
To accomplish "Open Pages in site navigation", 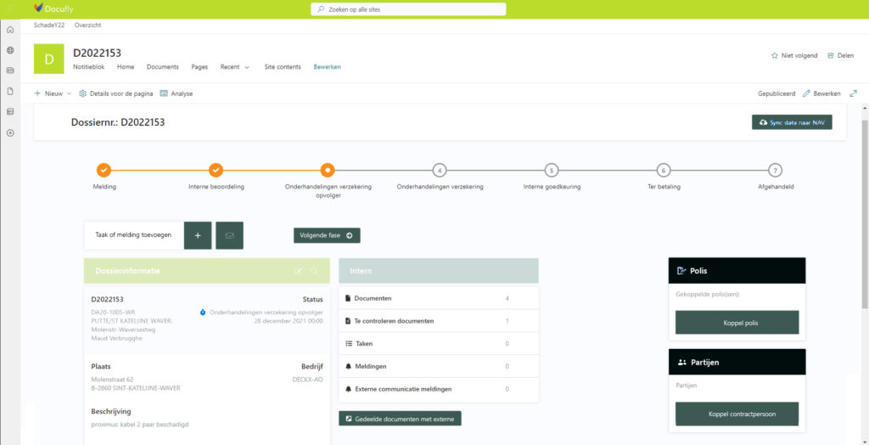I will point(199,66).
